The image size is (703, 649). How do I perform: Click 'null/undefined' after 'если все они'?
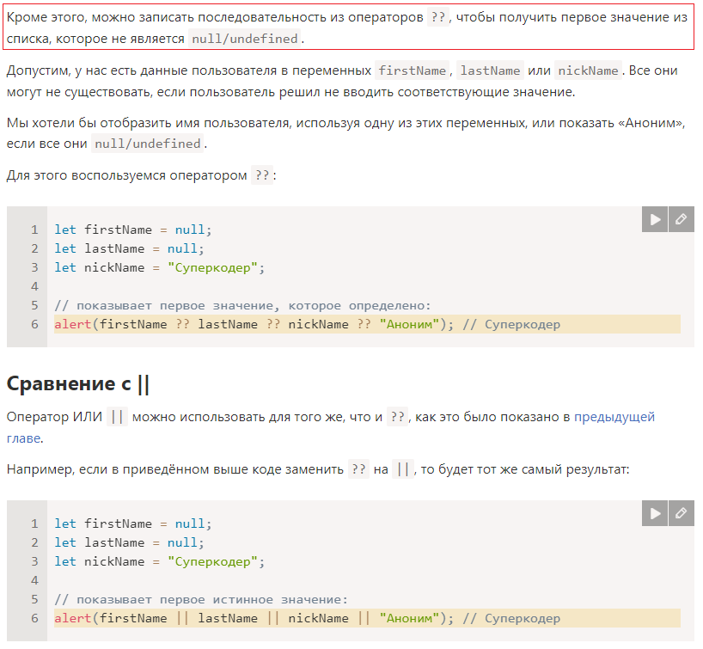148,144
